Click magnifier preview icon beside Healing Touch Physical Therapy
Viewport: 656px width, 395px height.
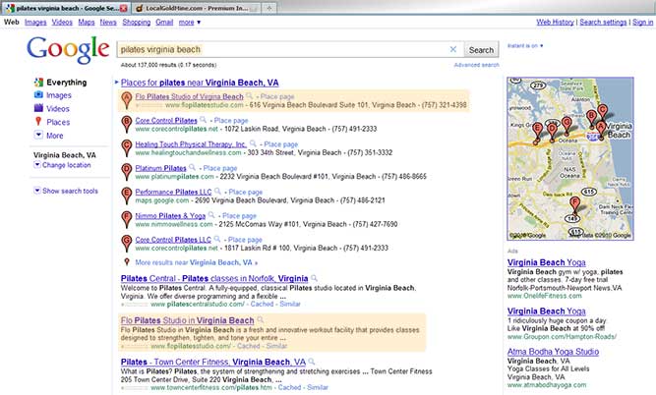[253, 143]
